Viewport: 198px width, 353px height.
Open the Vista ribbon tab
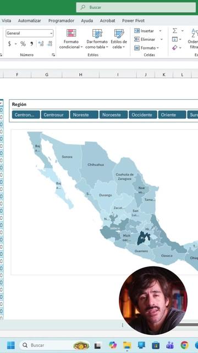pyautogui.click(x=6, y=20)
